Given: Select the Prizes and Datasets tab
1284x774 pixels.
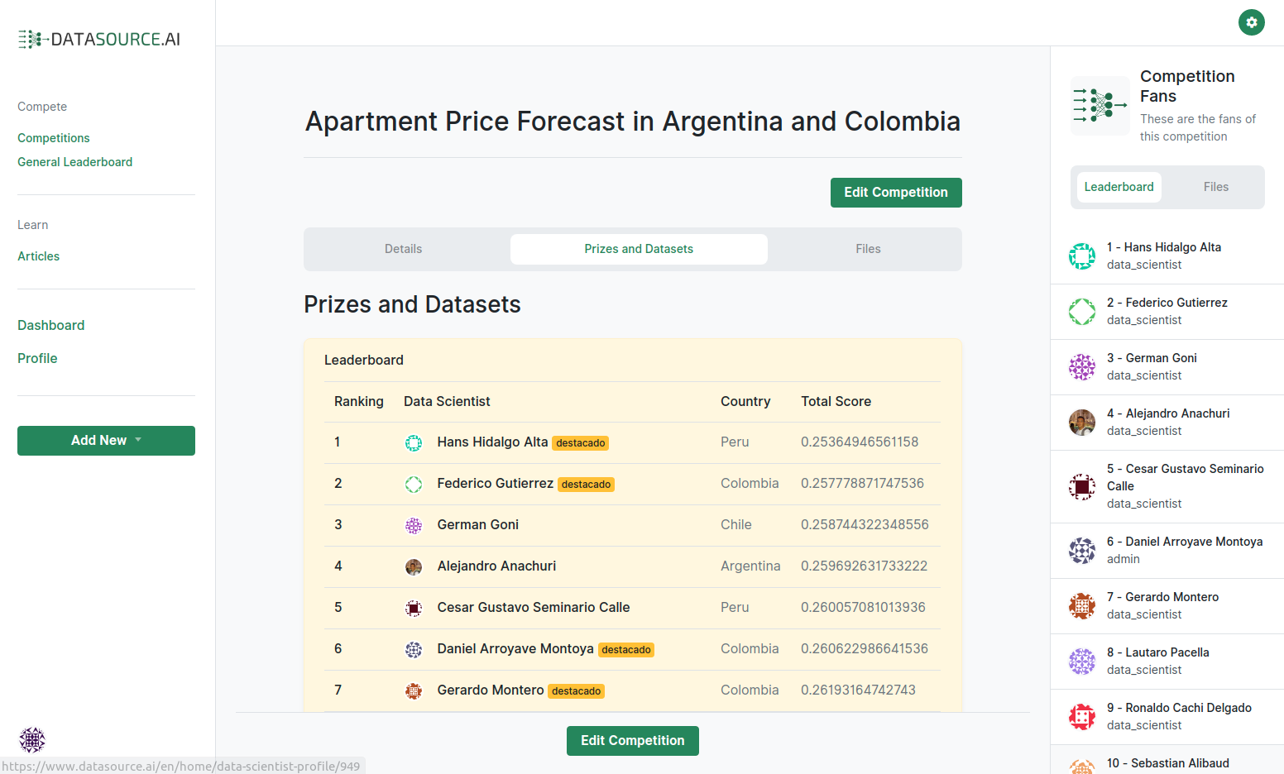Looking at the screenshot, I should pyautogui.click(x=639, y=249).
